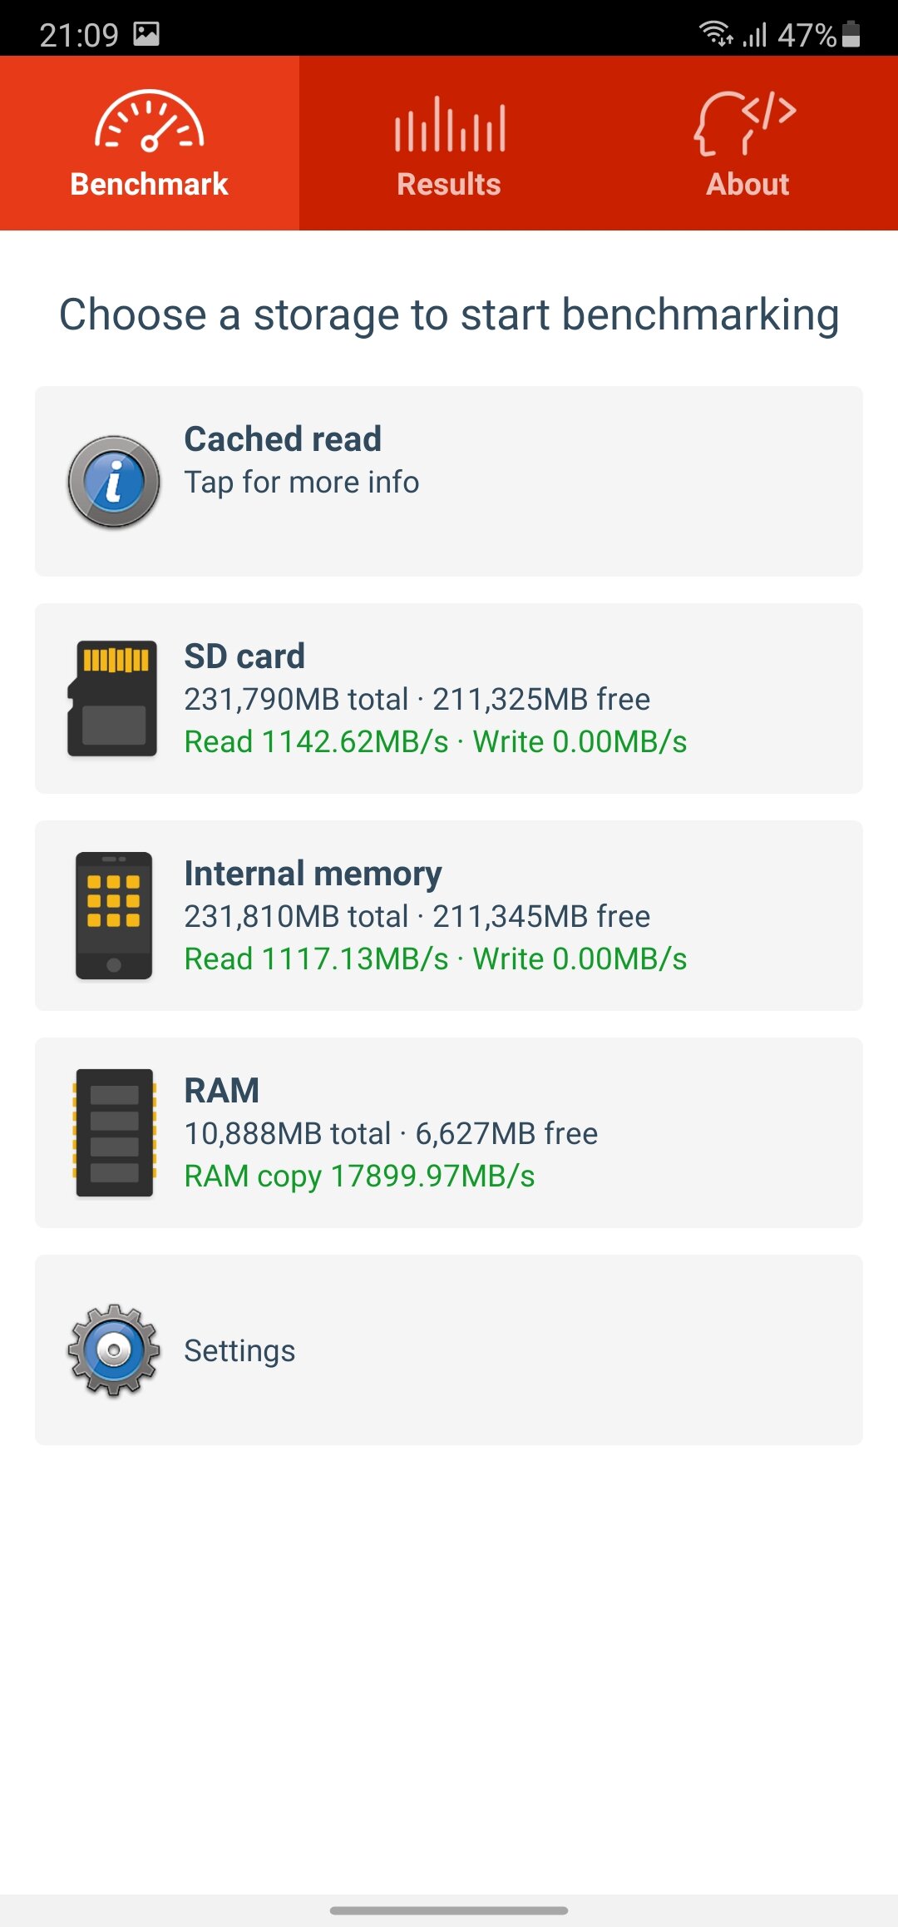Tap the SD card icon
The width and height of the screenshot is (898, 1927).
pyautogui.click(x=113, y=698)
